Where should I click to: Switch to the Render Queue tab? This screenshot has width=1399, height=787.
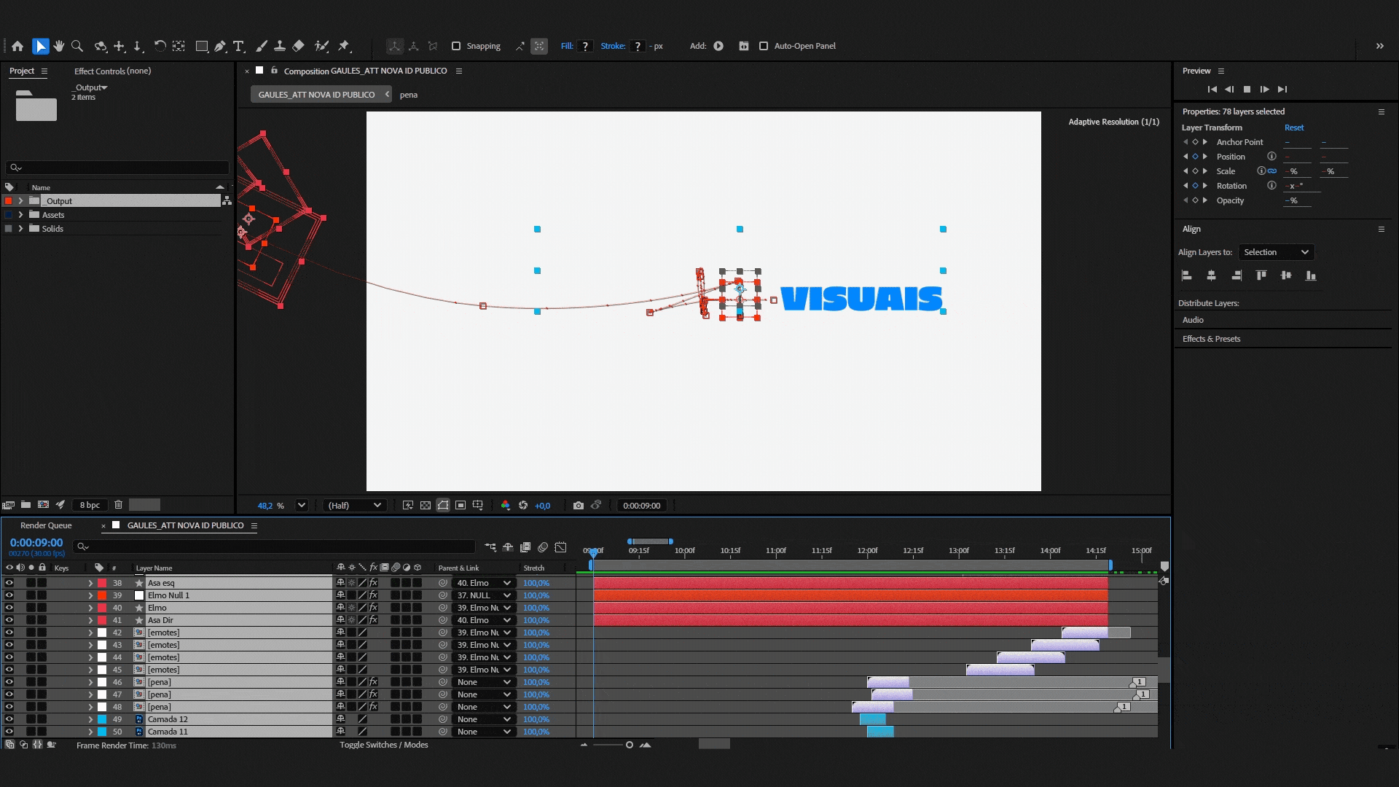[x=46, y=525]
